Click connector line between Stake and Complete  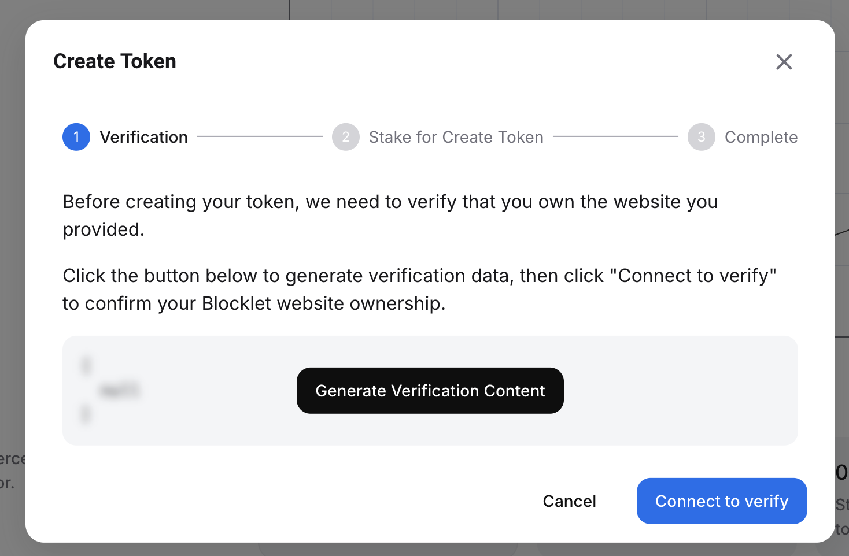615,136
